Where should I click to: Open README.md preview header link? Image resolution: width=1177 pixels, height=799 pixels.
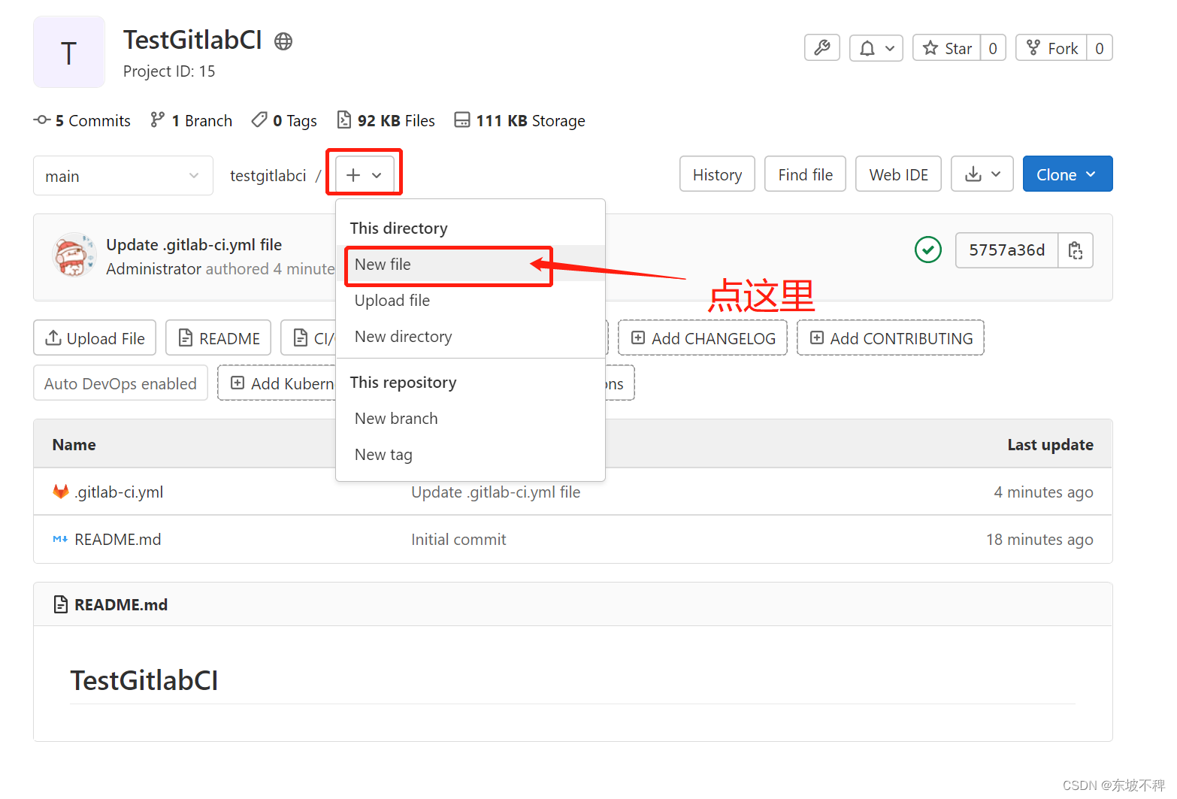pyautogui.click(x=121, y=605)
